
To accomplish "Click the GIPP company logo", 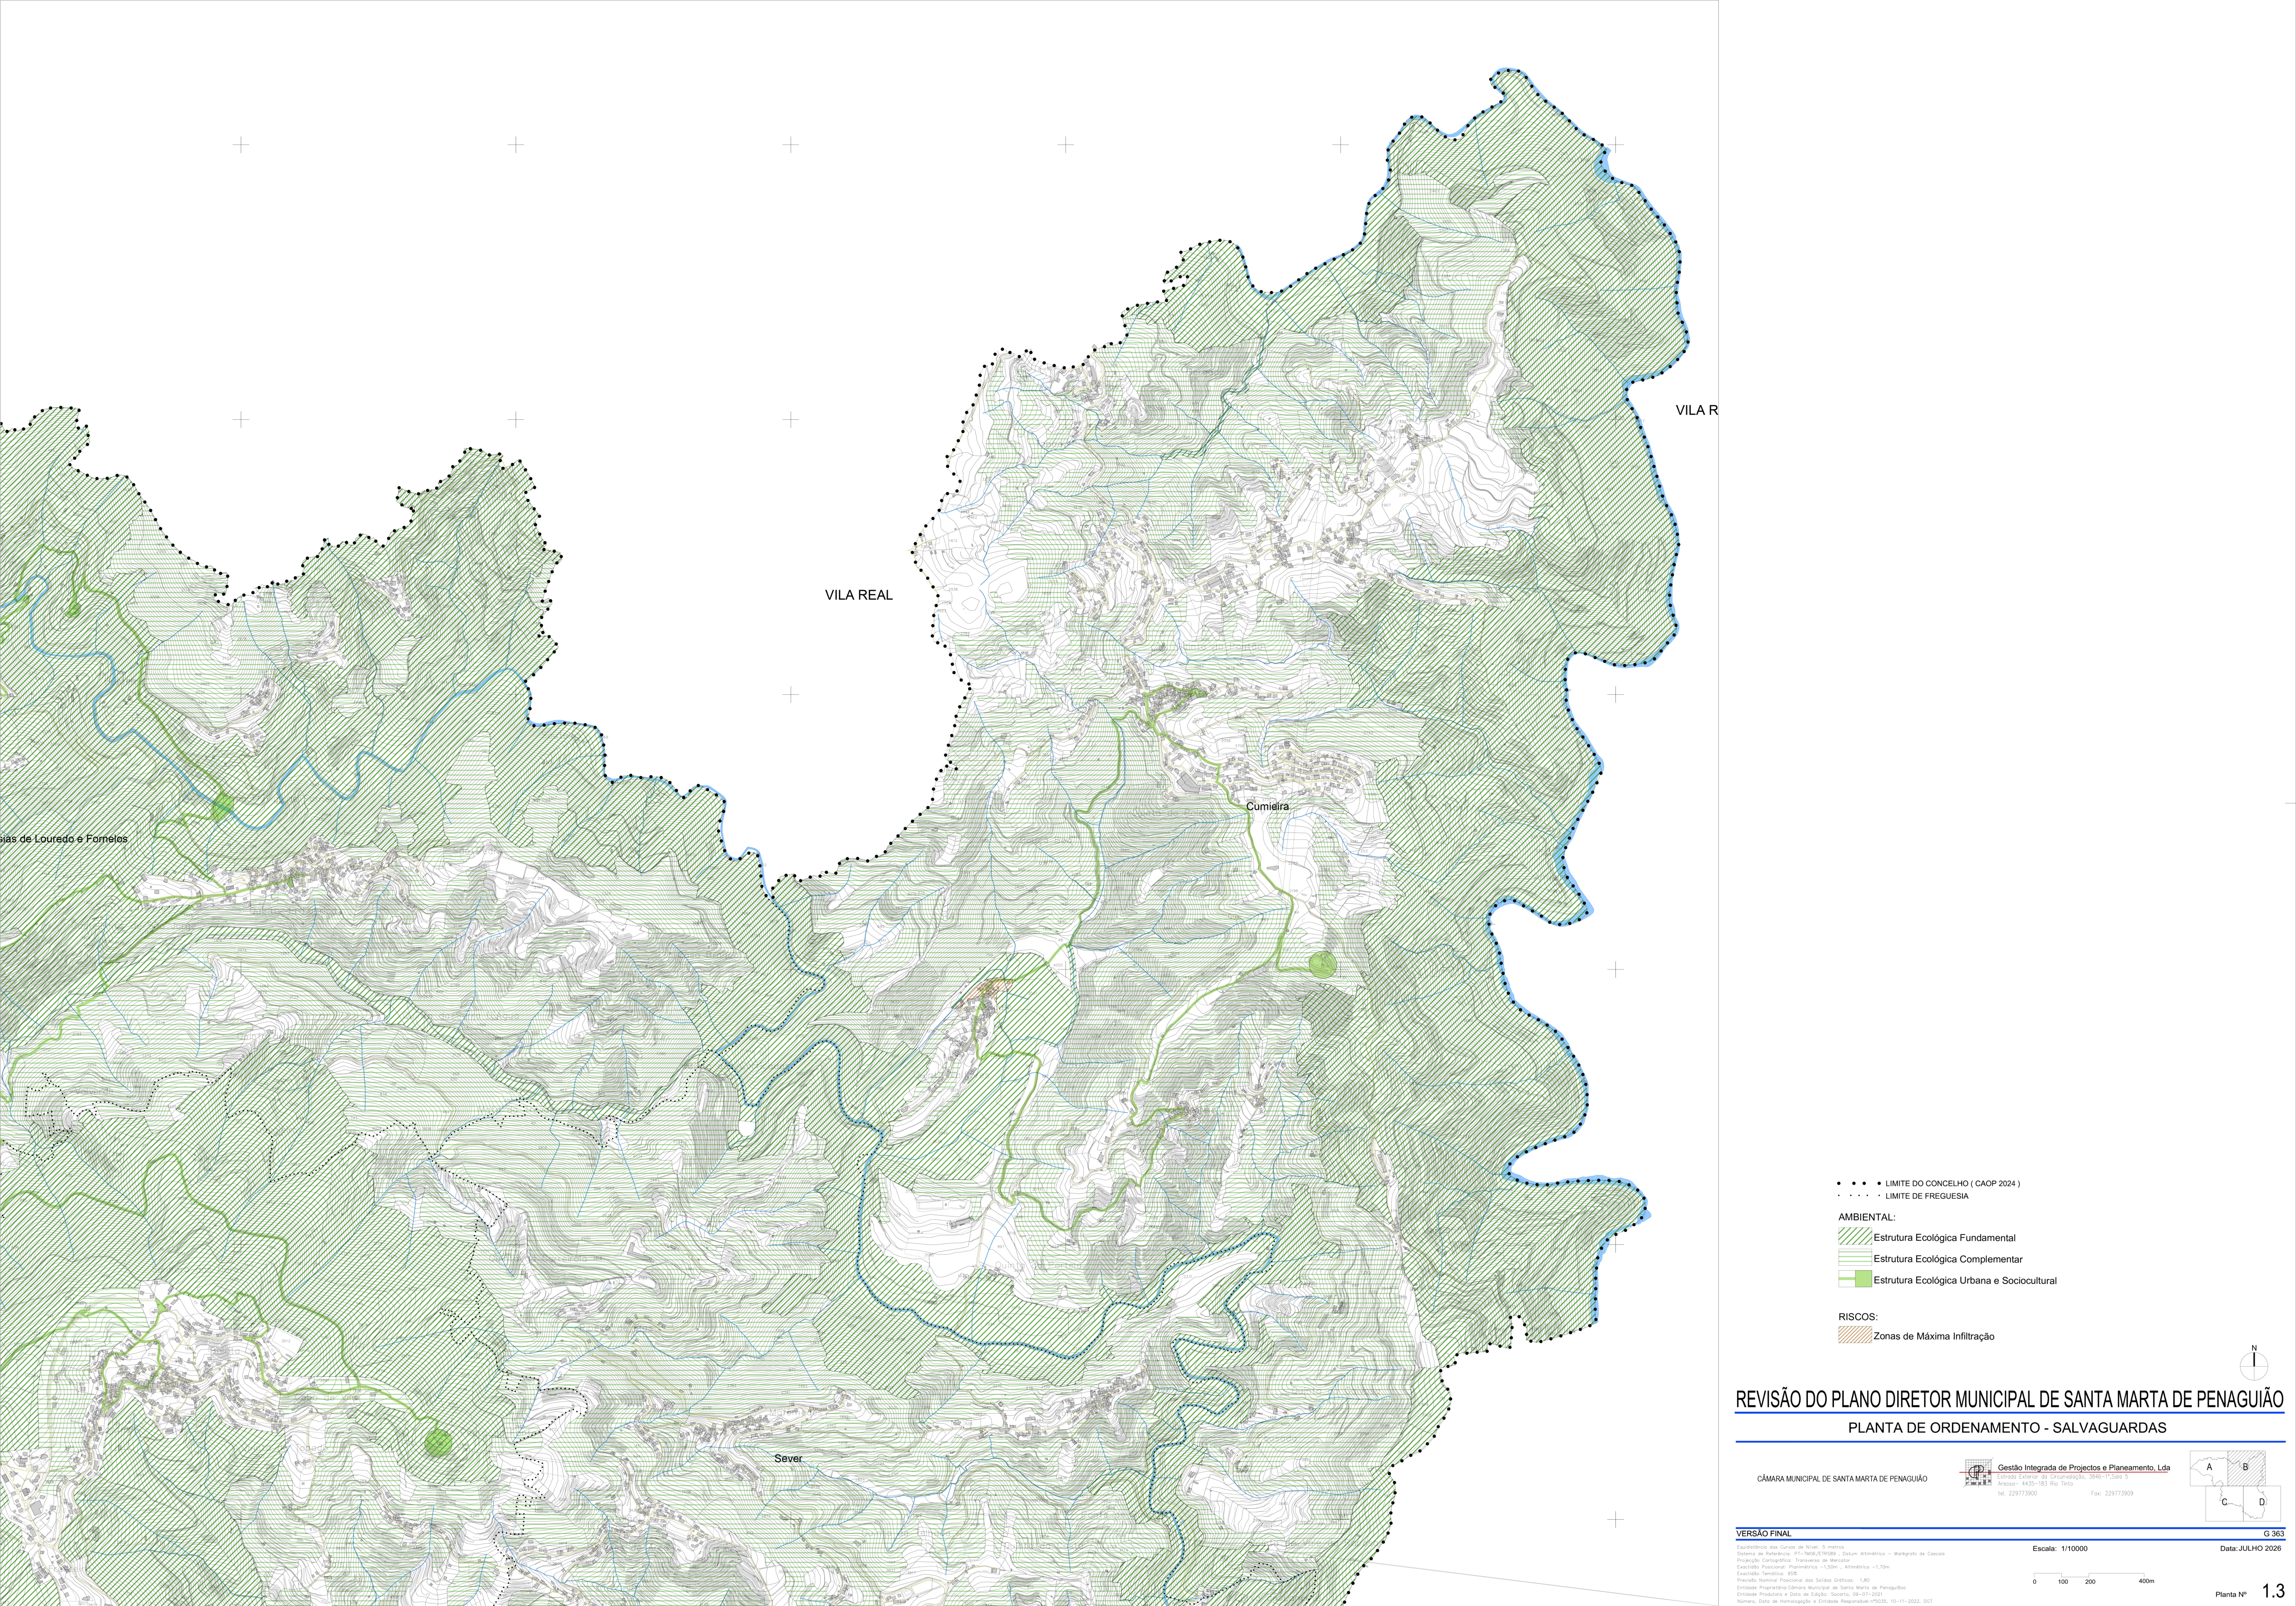I will tap(1977, 1473).
